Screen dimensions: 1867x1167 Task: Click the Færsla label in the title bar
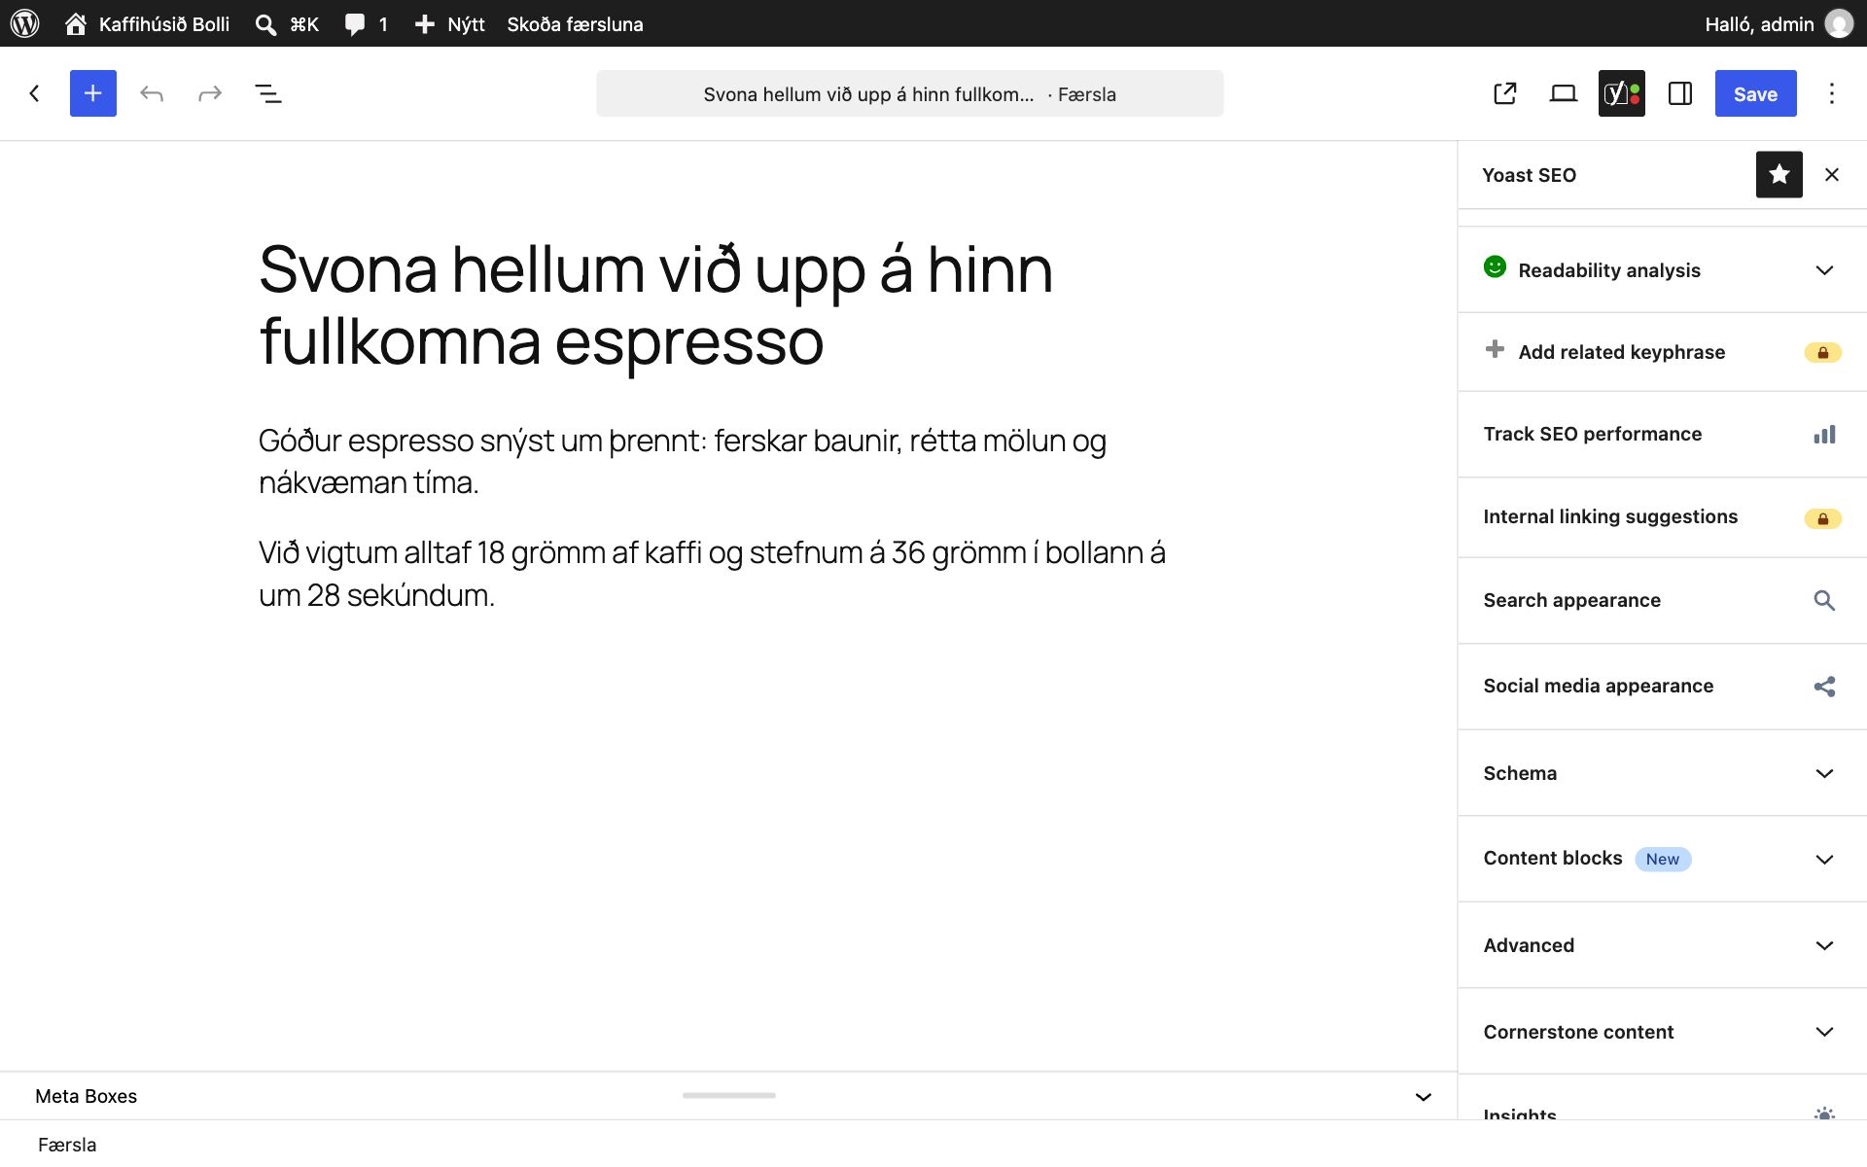point(1087,94)
